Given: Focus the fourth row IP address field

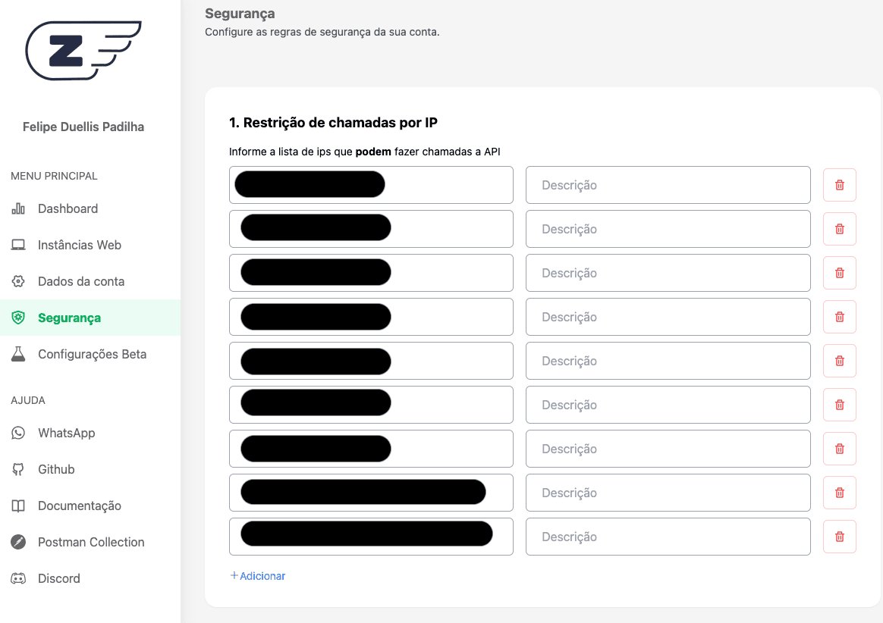Looking at the screenshot, I should [x=371, y=317].
